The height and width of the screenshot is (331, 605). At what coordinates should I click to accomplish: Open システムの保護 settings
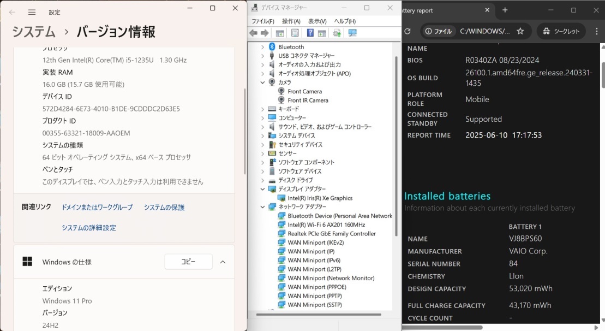[165, 207]
